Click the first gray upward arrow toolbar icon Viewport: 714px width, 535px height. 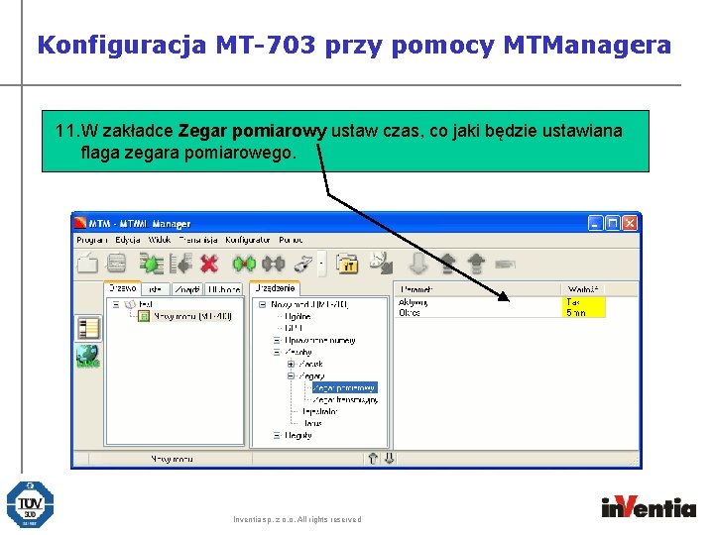[447, 264]
